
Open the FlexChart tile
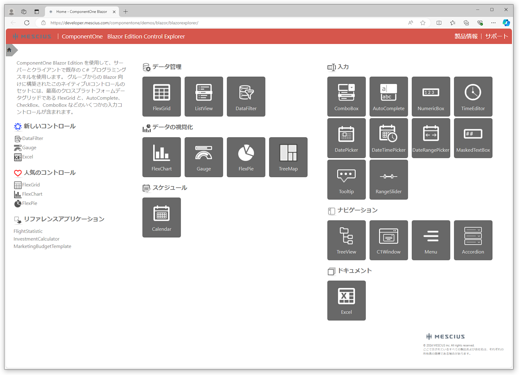point(162,157)
